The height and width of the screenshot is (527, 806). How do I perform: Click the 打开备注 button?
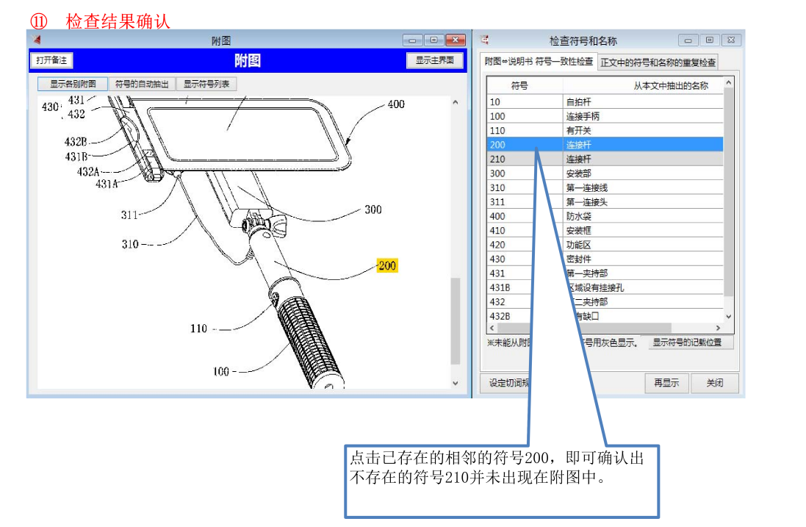pyautogui.click(x=52, y=61)
